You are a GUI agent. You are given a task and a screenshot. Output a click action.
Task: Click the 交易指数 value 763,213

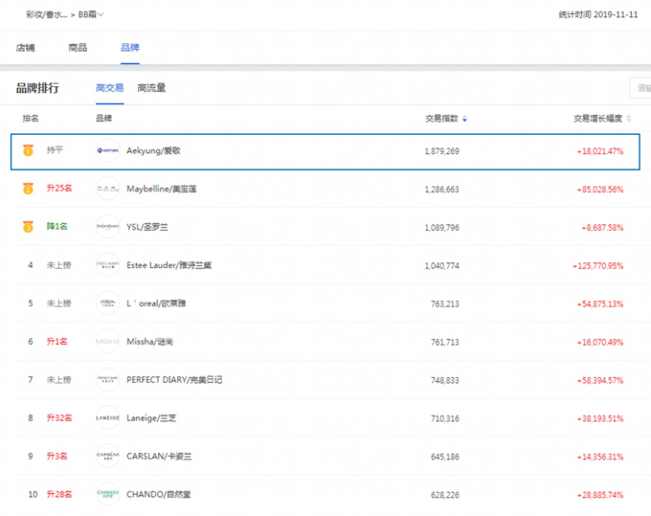point(445,303)
